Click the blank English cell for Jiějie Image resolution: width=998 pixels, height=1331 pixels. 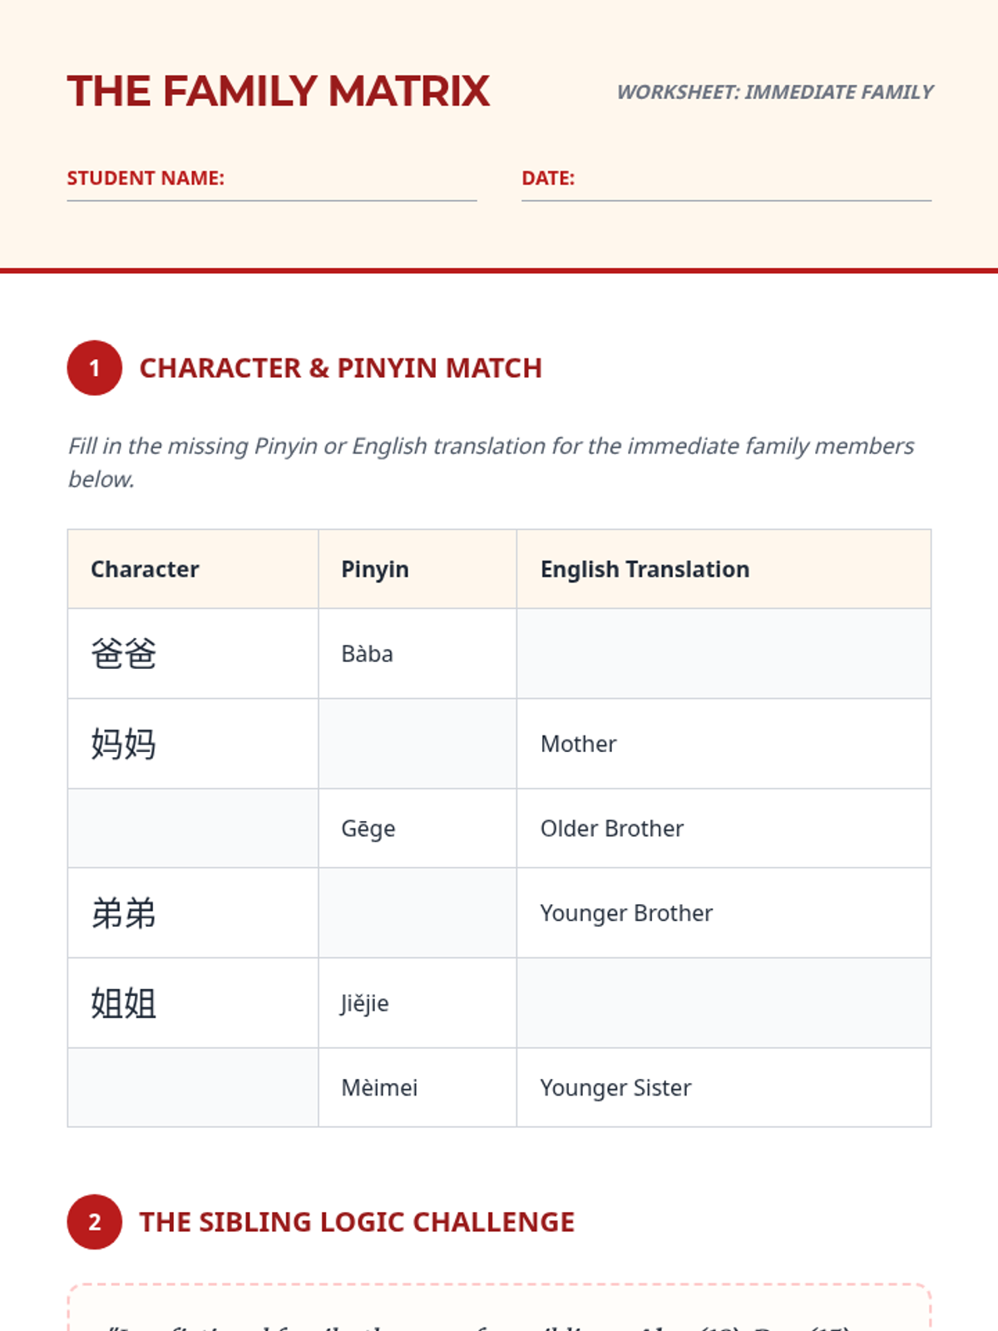pos(724,1003)
